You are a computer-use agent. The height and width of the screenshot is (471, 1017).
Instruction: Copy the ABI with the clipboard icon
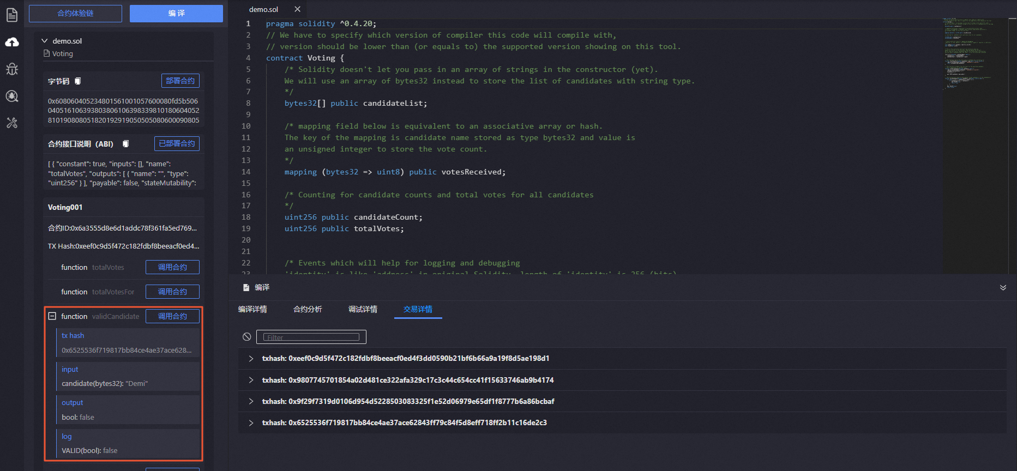(x=126, y=144)
